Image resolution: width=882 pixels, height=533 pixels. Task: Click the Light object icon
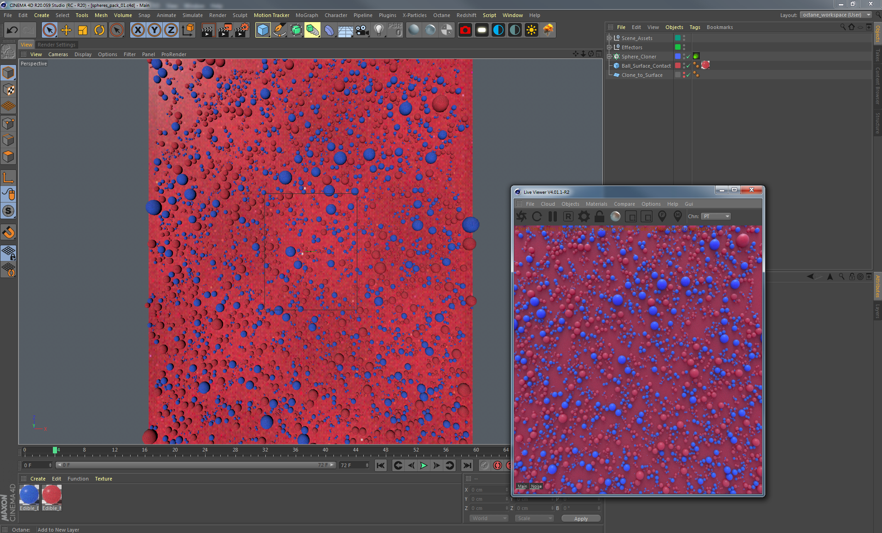[x=378, y=30]
